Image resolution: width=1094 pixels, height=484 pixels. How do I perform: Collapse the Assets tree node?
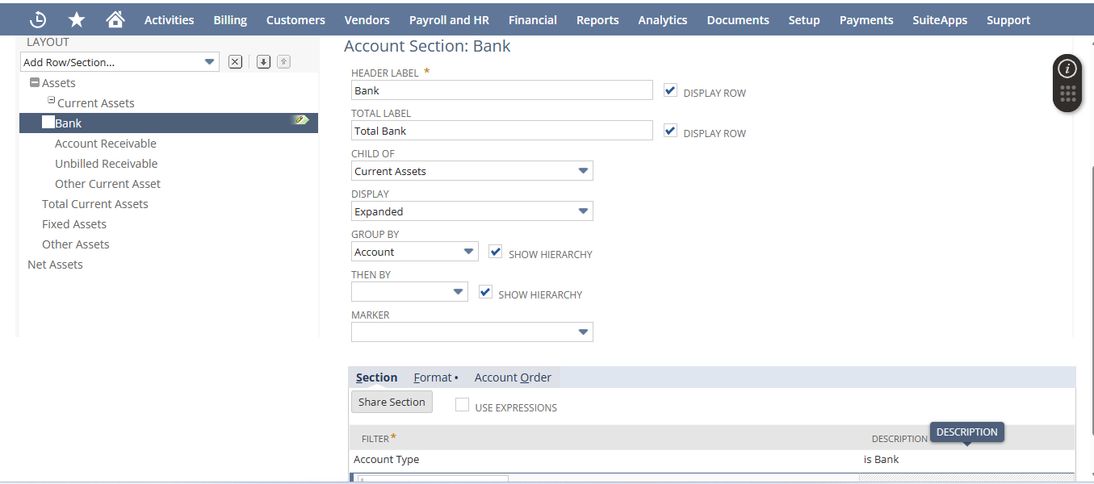tap(34, 83)
